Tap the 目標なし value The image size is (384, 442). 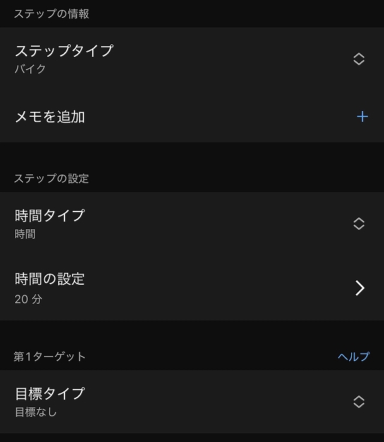tap(35, 412)
